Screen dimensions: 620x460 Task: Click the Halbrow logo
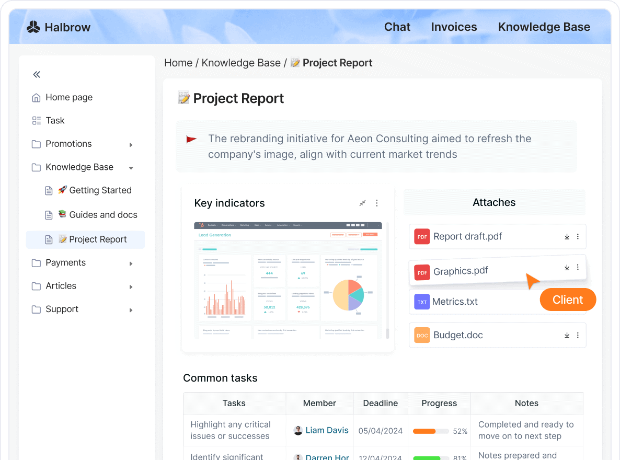point(59,27)
